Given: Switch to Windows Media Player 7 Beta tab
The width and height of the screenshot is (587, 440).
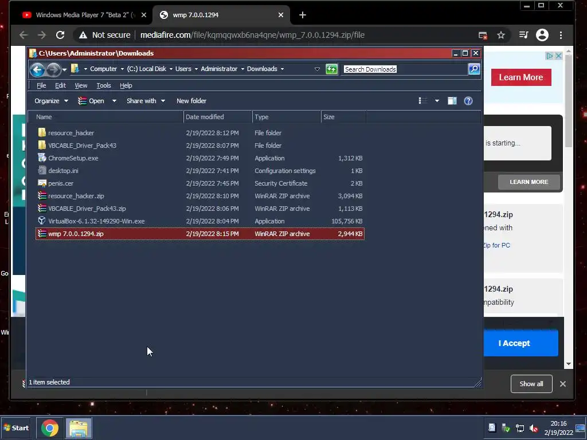Looking at the screenshot, I should (x=84, y=15).
